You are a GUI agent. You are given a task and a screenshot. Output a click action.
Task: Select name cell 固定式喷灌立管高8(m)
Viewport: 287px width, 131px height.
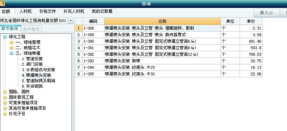[x=163, y=48]
